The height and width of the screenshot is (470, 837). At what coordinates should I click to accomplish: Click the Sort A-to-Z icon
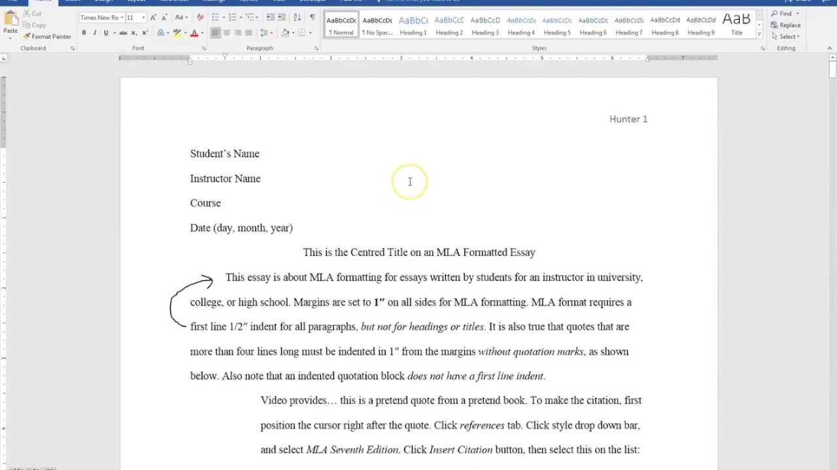point(296,18)
